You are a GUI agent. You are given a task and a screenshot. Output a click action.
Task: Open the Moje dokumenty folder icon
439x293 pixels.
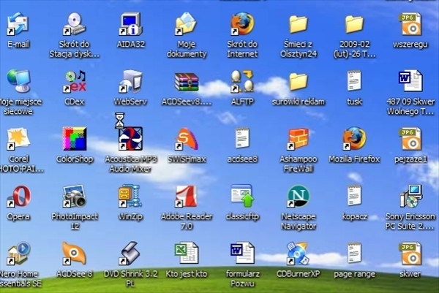click(x=187, y=24)
